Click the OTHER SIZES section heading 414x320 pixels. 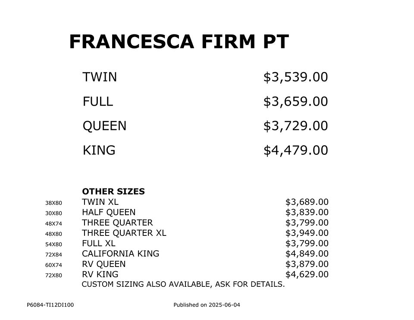pos(113,191)
